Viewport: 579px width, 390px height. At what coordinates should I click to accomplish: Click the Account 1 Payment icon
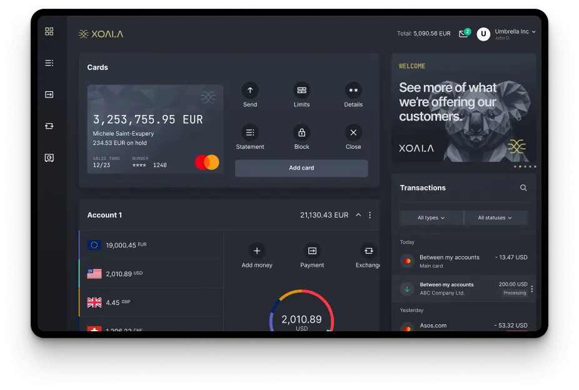[x=312, y=251]
